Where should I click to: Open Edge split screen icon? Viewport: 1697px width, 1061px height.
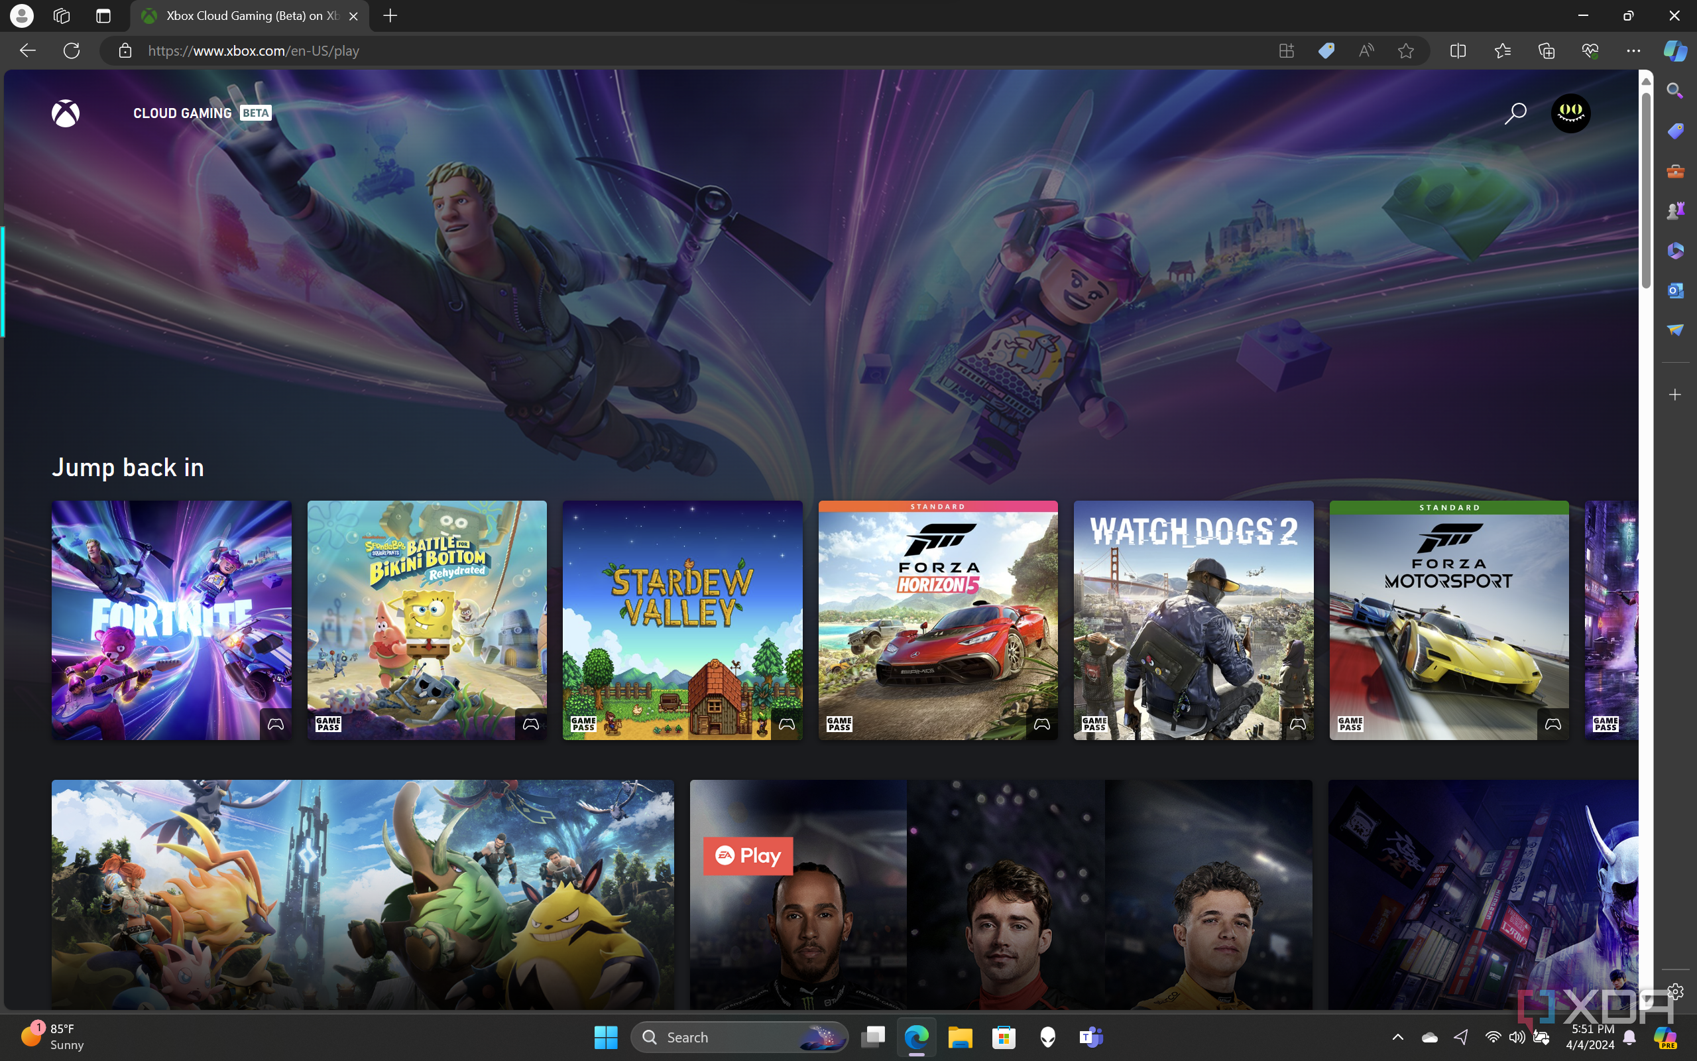click(1458, 50)
